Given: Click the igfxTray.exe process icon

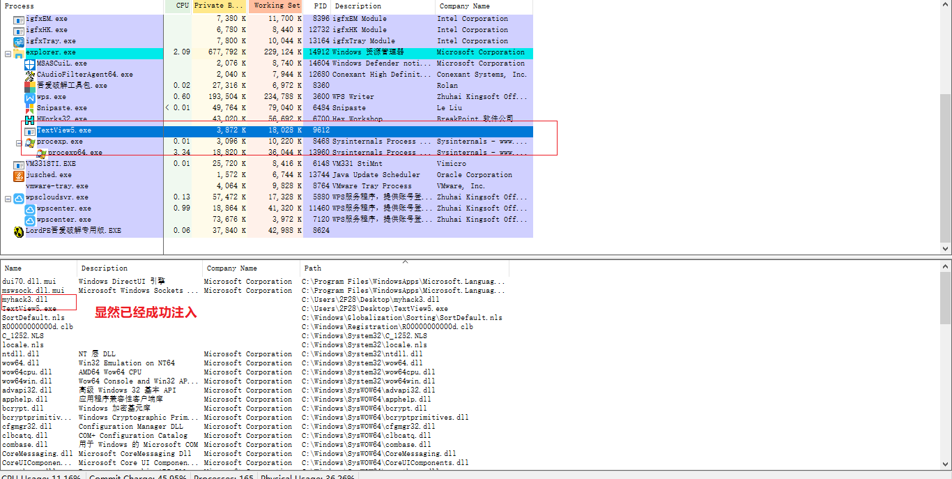Looking at the screenshot, I should (19, 41).
